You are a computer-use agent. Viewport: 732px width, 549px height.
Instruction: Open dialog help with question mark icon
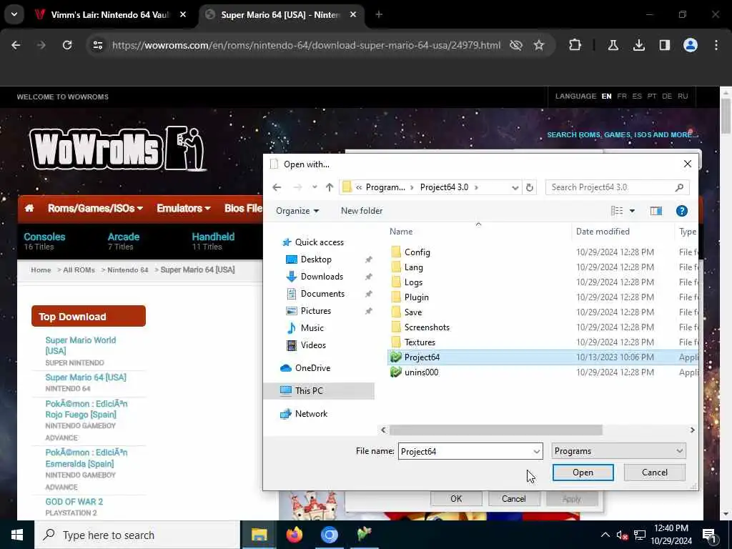[681, 211]
